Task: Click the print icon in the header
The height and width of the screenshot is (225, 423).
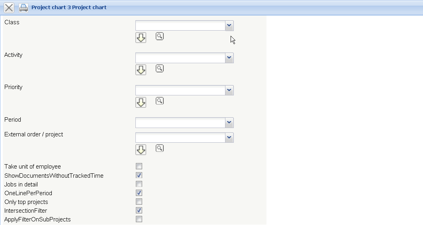Action: [x=23, y=8]
